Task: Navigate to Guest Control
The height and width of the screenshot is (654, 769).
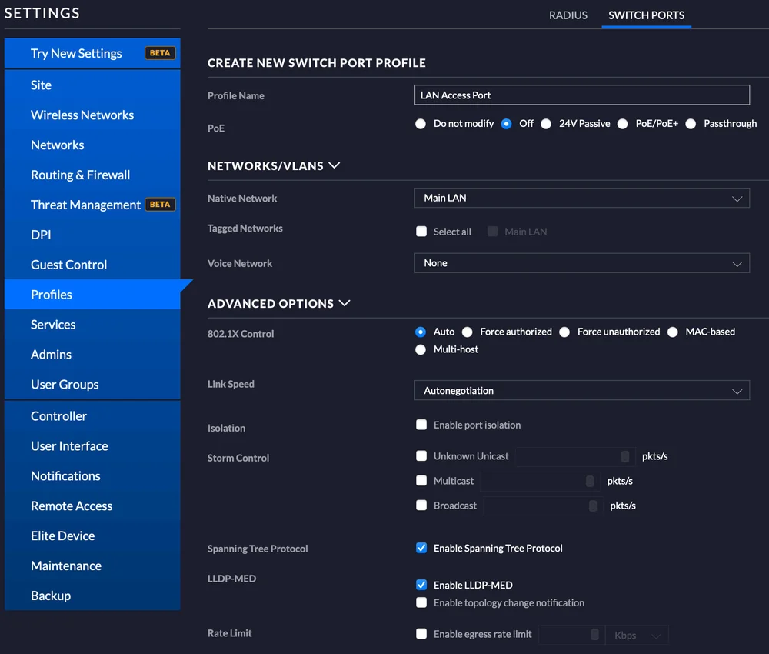Action: click(68, 264)
